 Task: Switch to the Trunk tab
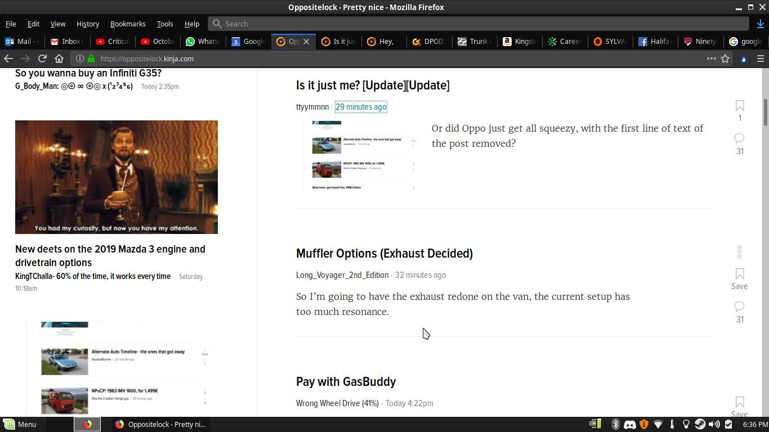[x=475, y=42]
